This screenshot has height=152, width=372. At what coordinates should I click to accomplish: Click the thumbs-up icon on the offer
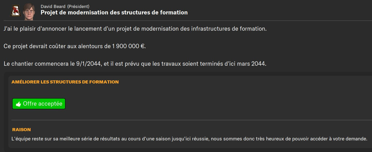point(18,104)
